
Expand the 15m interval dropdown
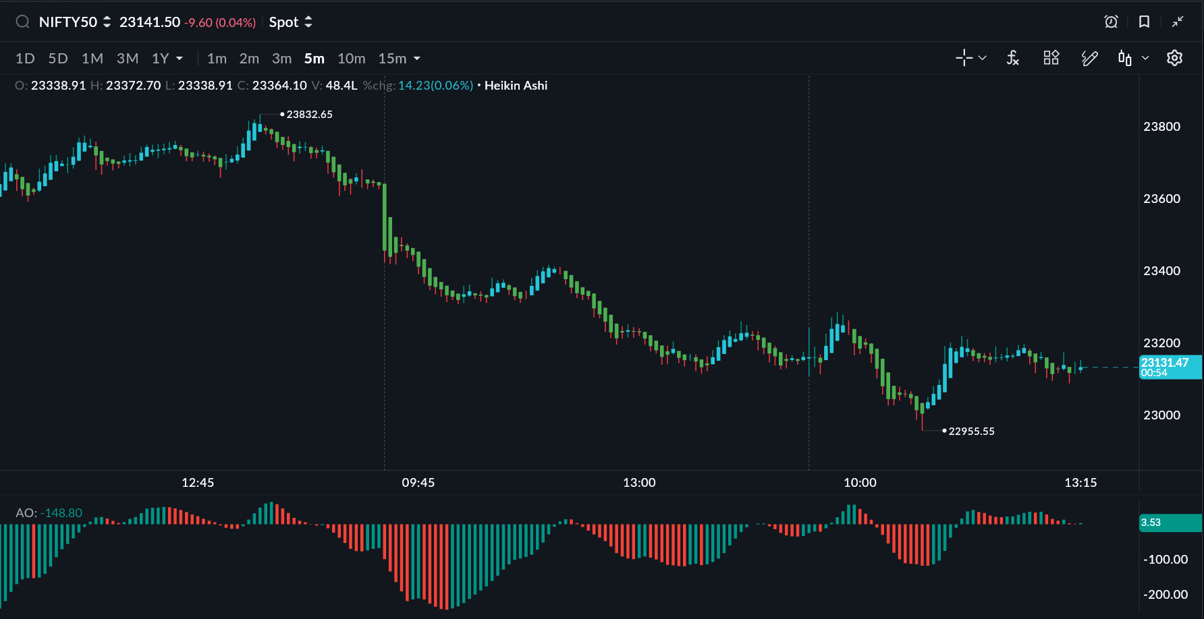click(x=417, y=59)
